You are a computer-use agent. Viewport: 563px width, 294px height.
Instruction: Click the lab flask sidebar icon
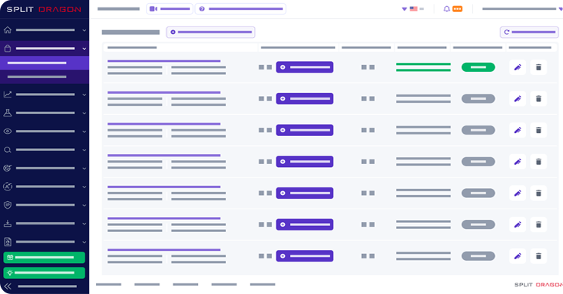(x=8, y=113)
